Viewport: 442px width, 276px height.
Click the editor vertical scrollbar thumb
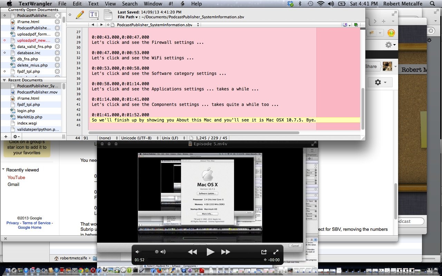pos(363,109)
